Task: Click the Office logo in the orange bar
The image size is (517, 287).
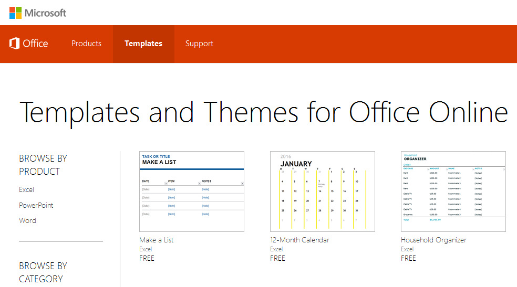Action: (29, 44)
